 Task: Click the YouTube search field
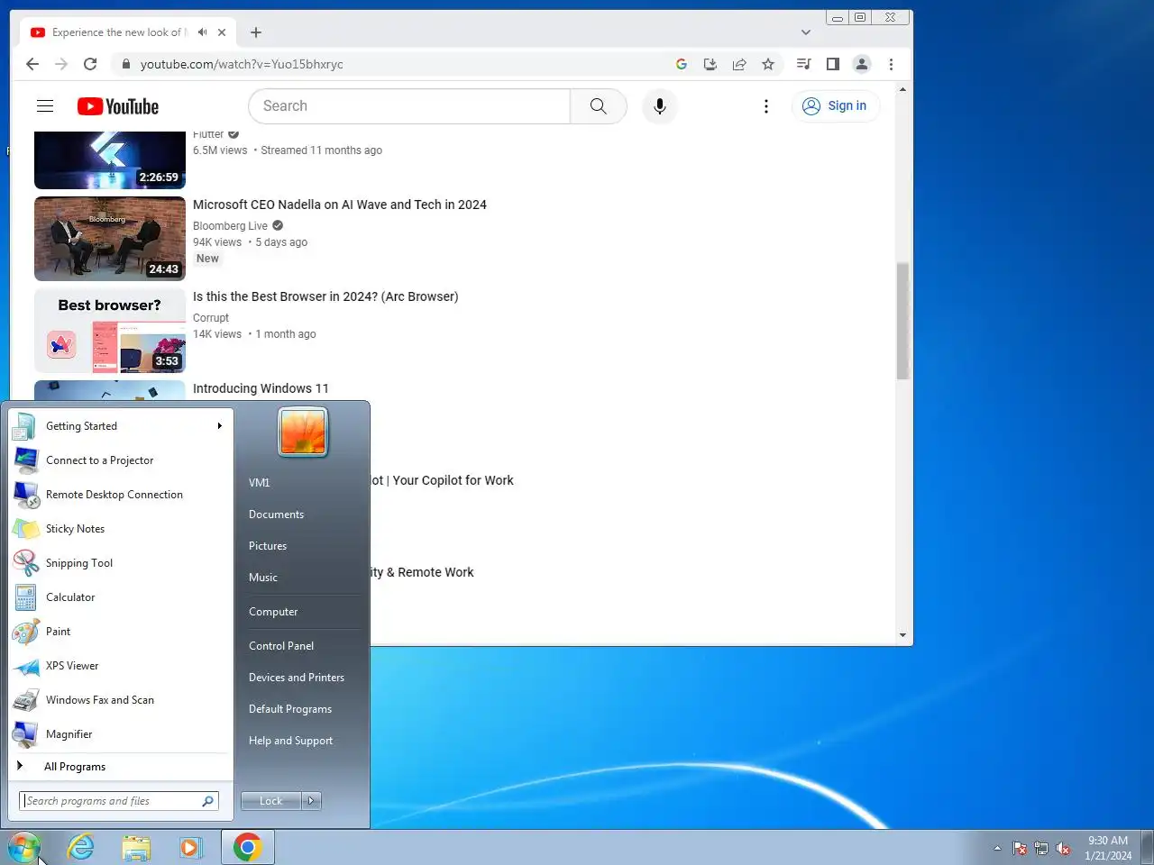[409, 106]
